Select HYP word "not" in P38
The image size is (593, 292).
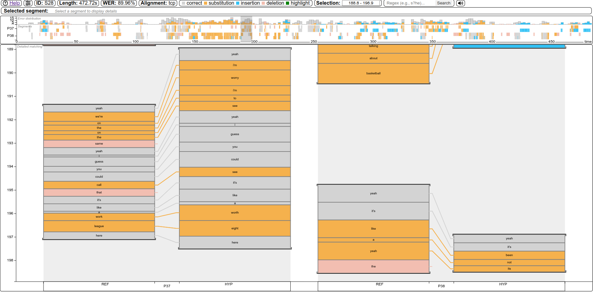coord(509,262)
